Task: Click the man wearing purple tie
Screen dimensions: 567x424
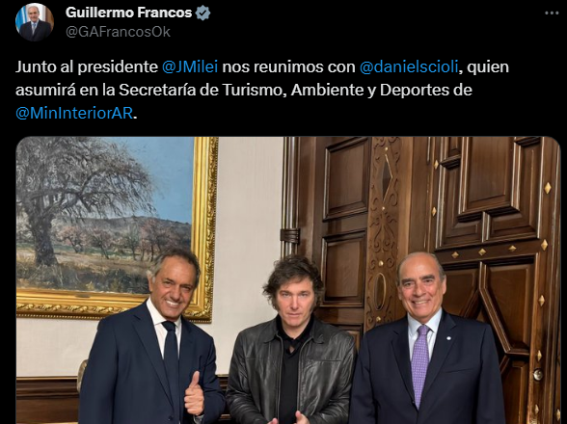Action: pos(426,343)
